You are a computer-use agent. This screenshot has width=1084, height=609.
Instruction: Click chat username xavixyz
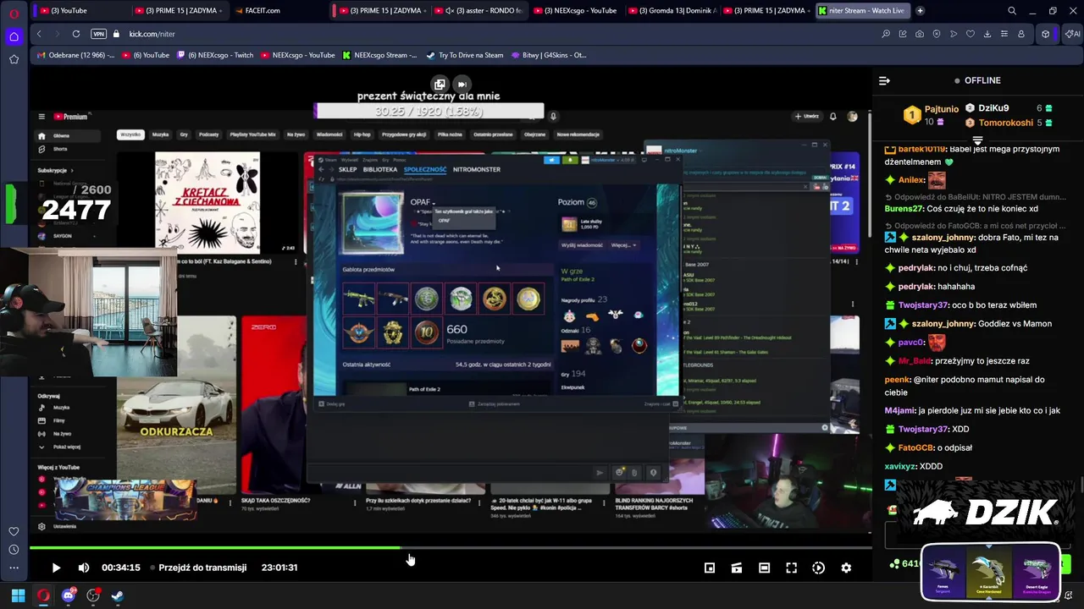pyautogui.click(x=901, y=467)
